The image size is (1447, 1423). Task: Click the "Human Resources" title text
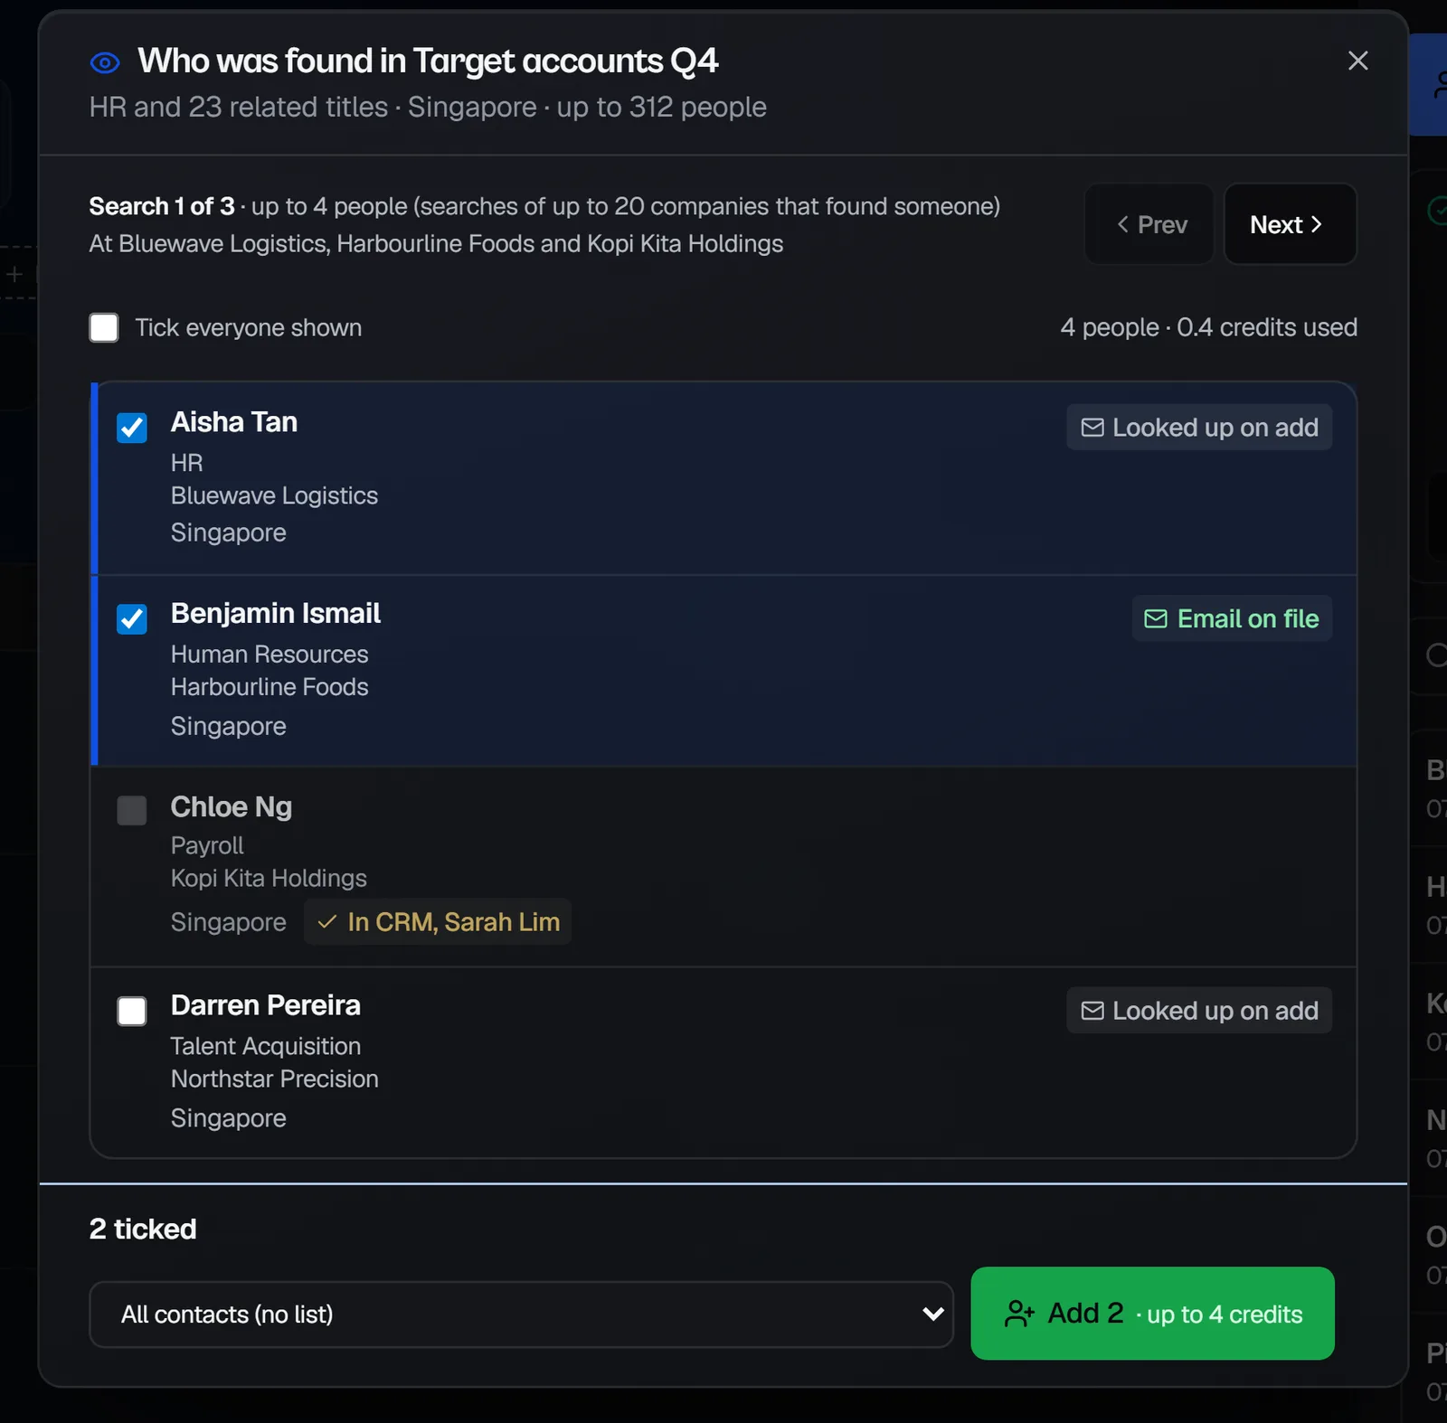(x=270, y=654)
